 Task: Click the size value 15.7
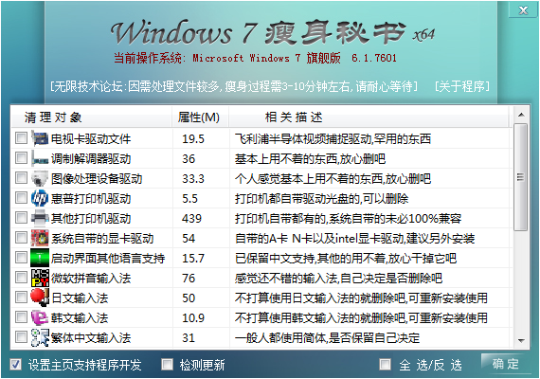193,259
